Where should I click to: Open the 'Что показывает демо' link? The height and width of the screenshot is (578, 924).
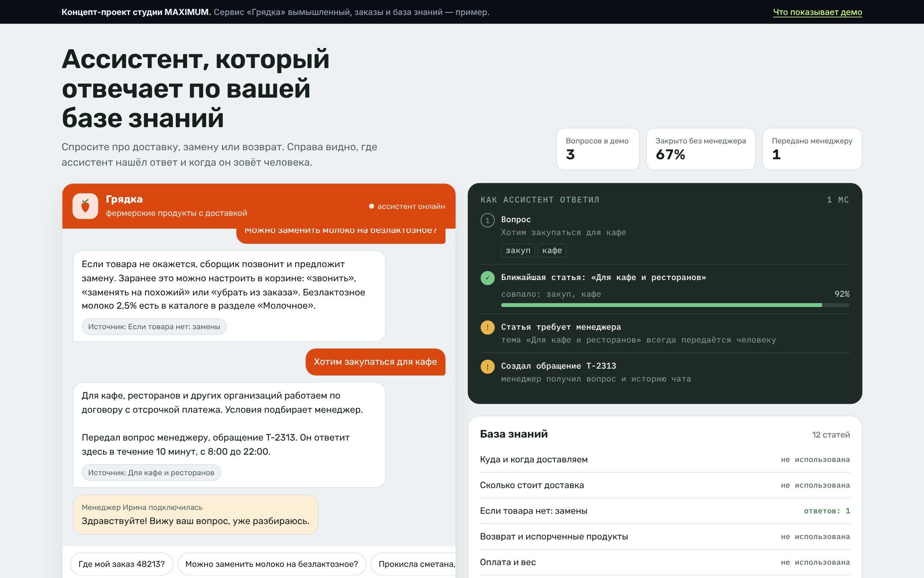(817, 12)
